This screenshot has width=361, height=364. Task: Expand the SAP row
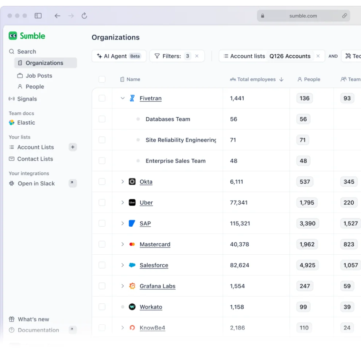pos(123,223)
